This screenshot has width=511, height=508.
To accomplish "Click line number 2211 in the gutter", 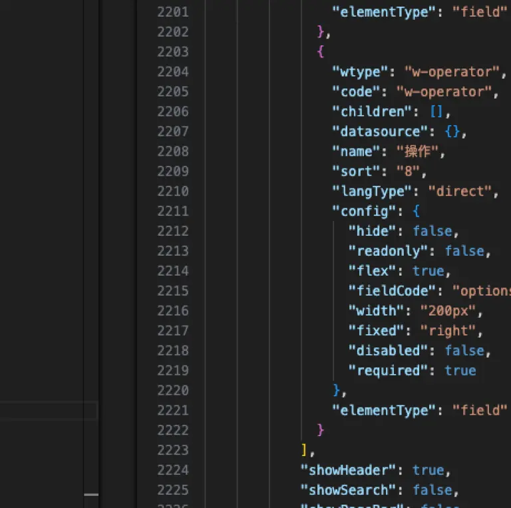I will point(173,211).
